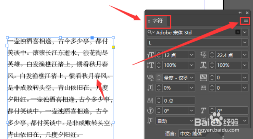253x139 pixels.
Task: Open the tracking dropdown
Action: pos(245,78)
